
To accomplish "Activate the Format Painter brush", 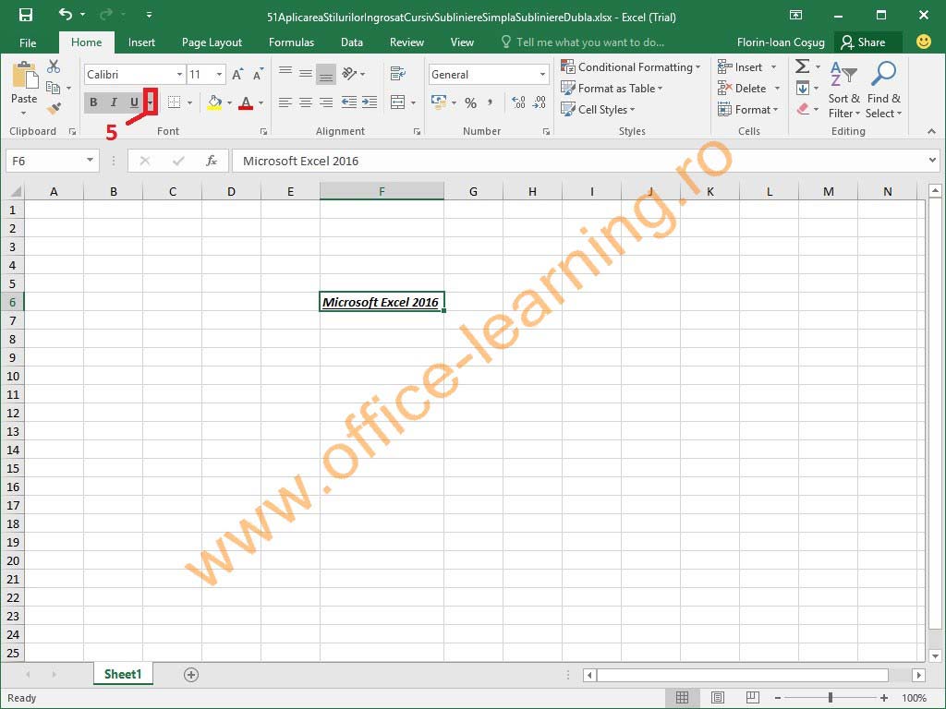I will 54,109.
